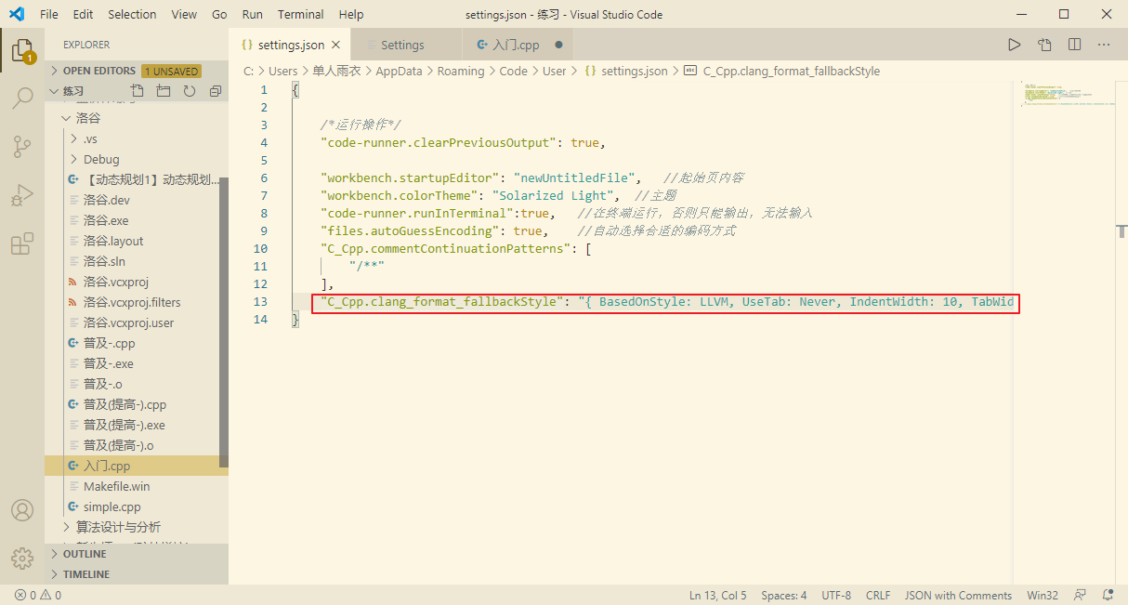
Task: Open the Manage settings gear
Action: tap(22, 559)
